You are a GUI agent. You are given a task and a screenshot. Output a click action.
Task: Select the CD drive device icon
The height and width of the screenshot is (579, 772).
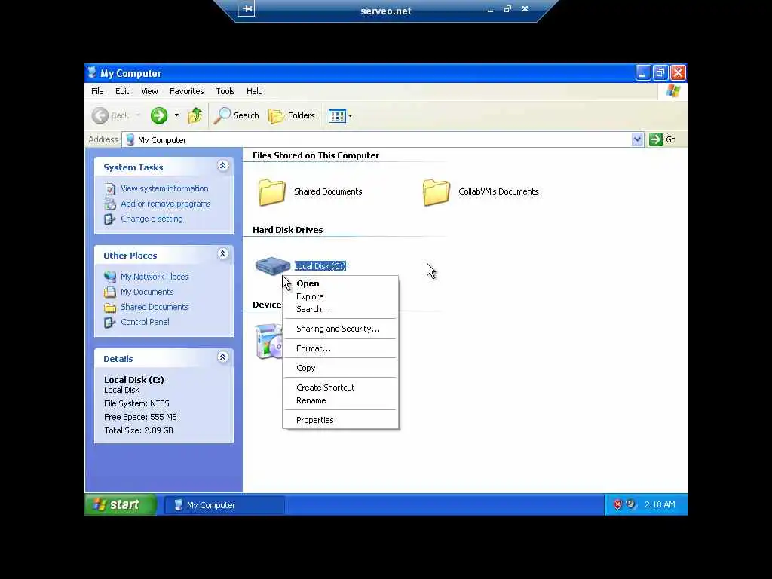point(269,342)
